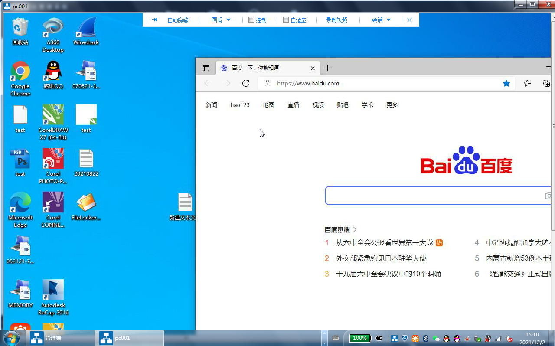Viewport: 555px width, 346px height.
Task: Click the Baidu search input box
Action: point(434,196)
